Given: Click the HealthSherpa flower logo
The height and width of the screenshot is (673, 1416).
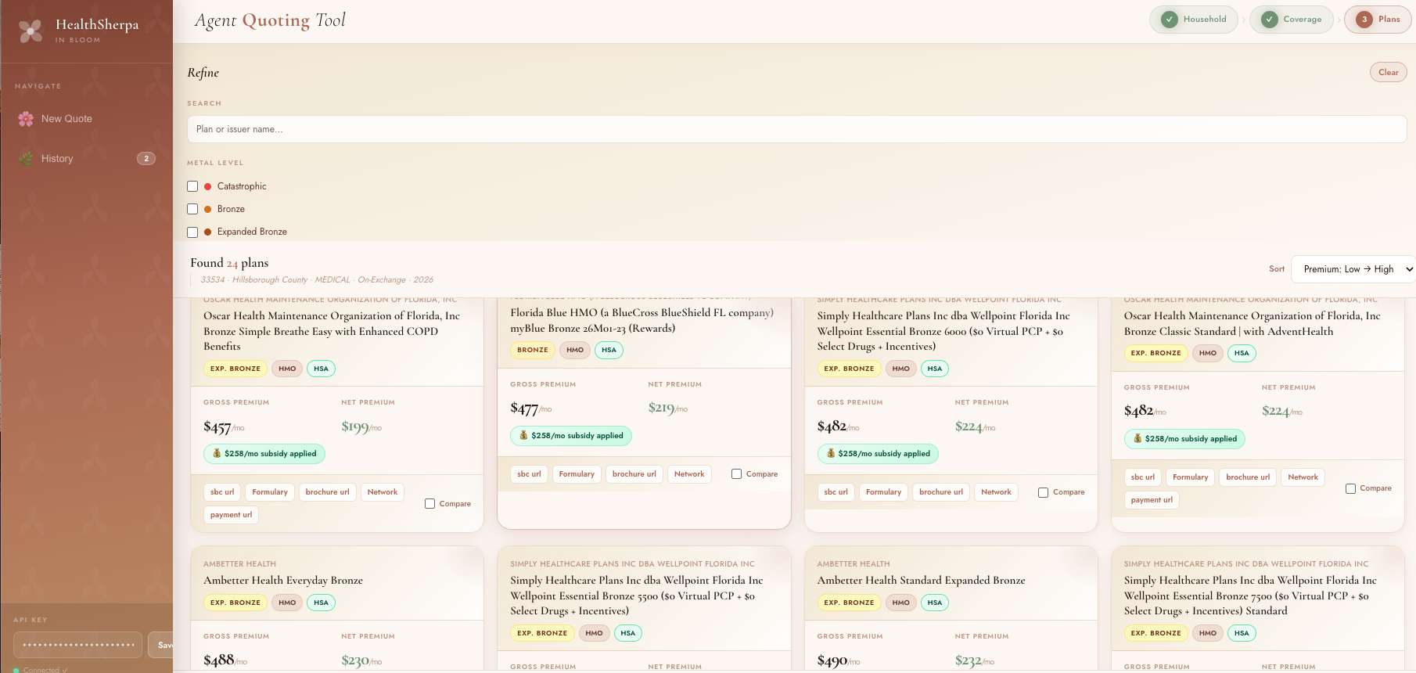Looking at the screenshot, I should 31,31.
